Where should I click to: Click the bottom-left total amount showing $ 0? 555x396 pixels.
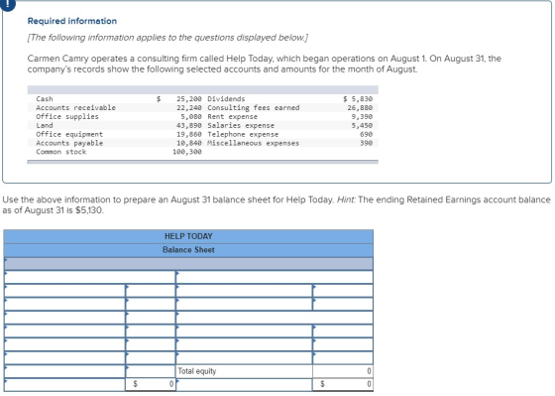pyautogui.click(x=151, y=384)
